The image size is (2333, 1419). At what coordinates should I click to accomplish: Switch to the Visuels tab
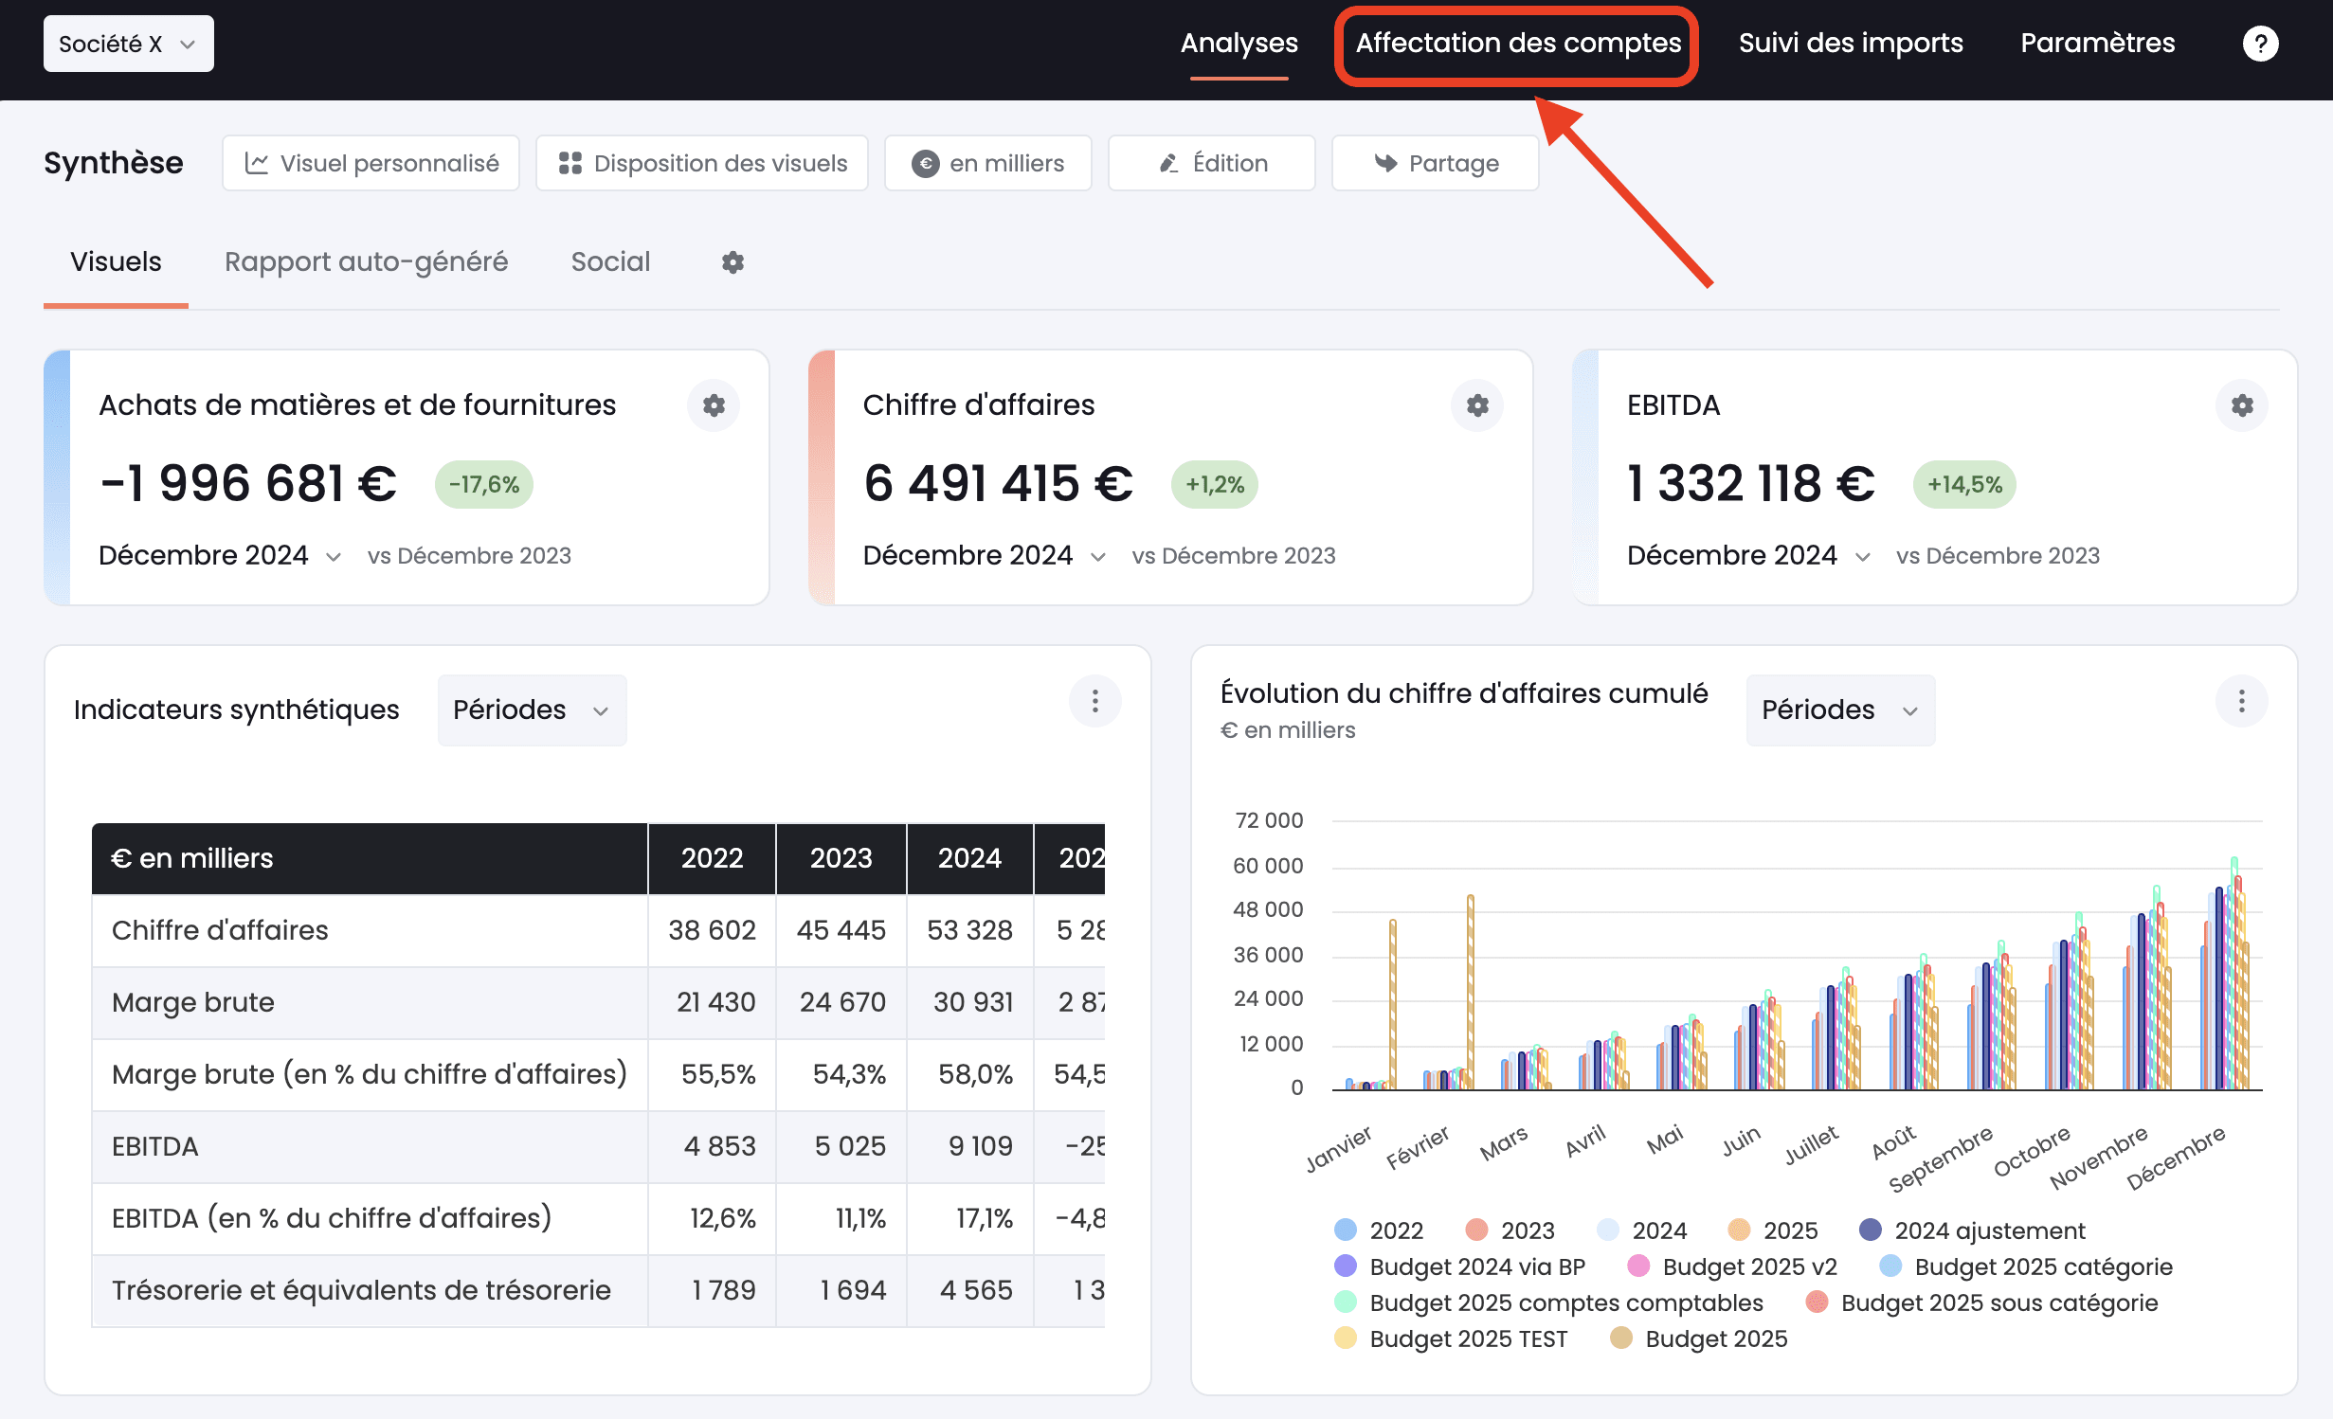pos(116,262)
